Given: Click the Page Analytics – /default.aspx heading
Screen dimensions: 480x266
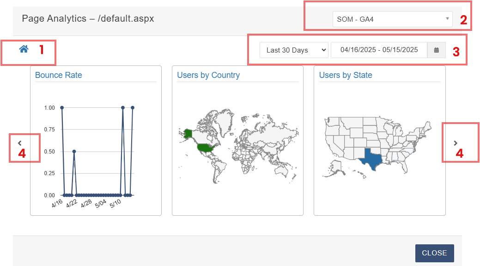Looking at the screenshot, I should [x=88, y=19].
